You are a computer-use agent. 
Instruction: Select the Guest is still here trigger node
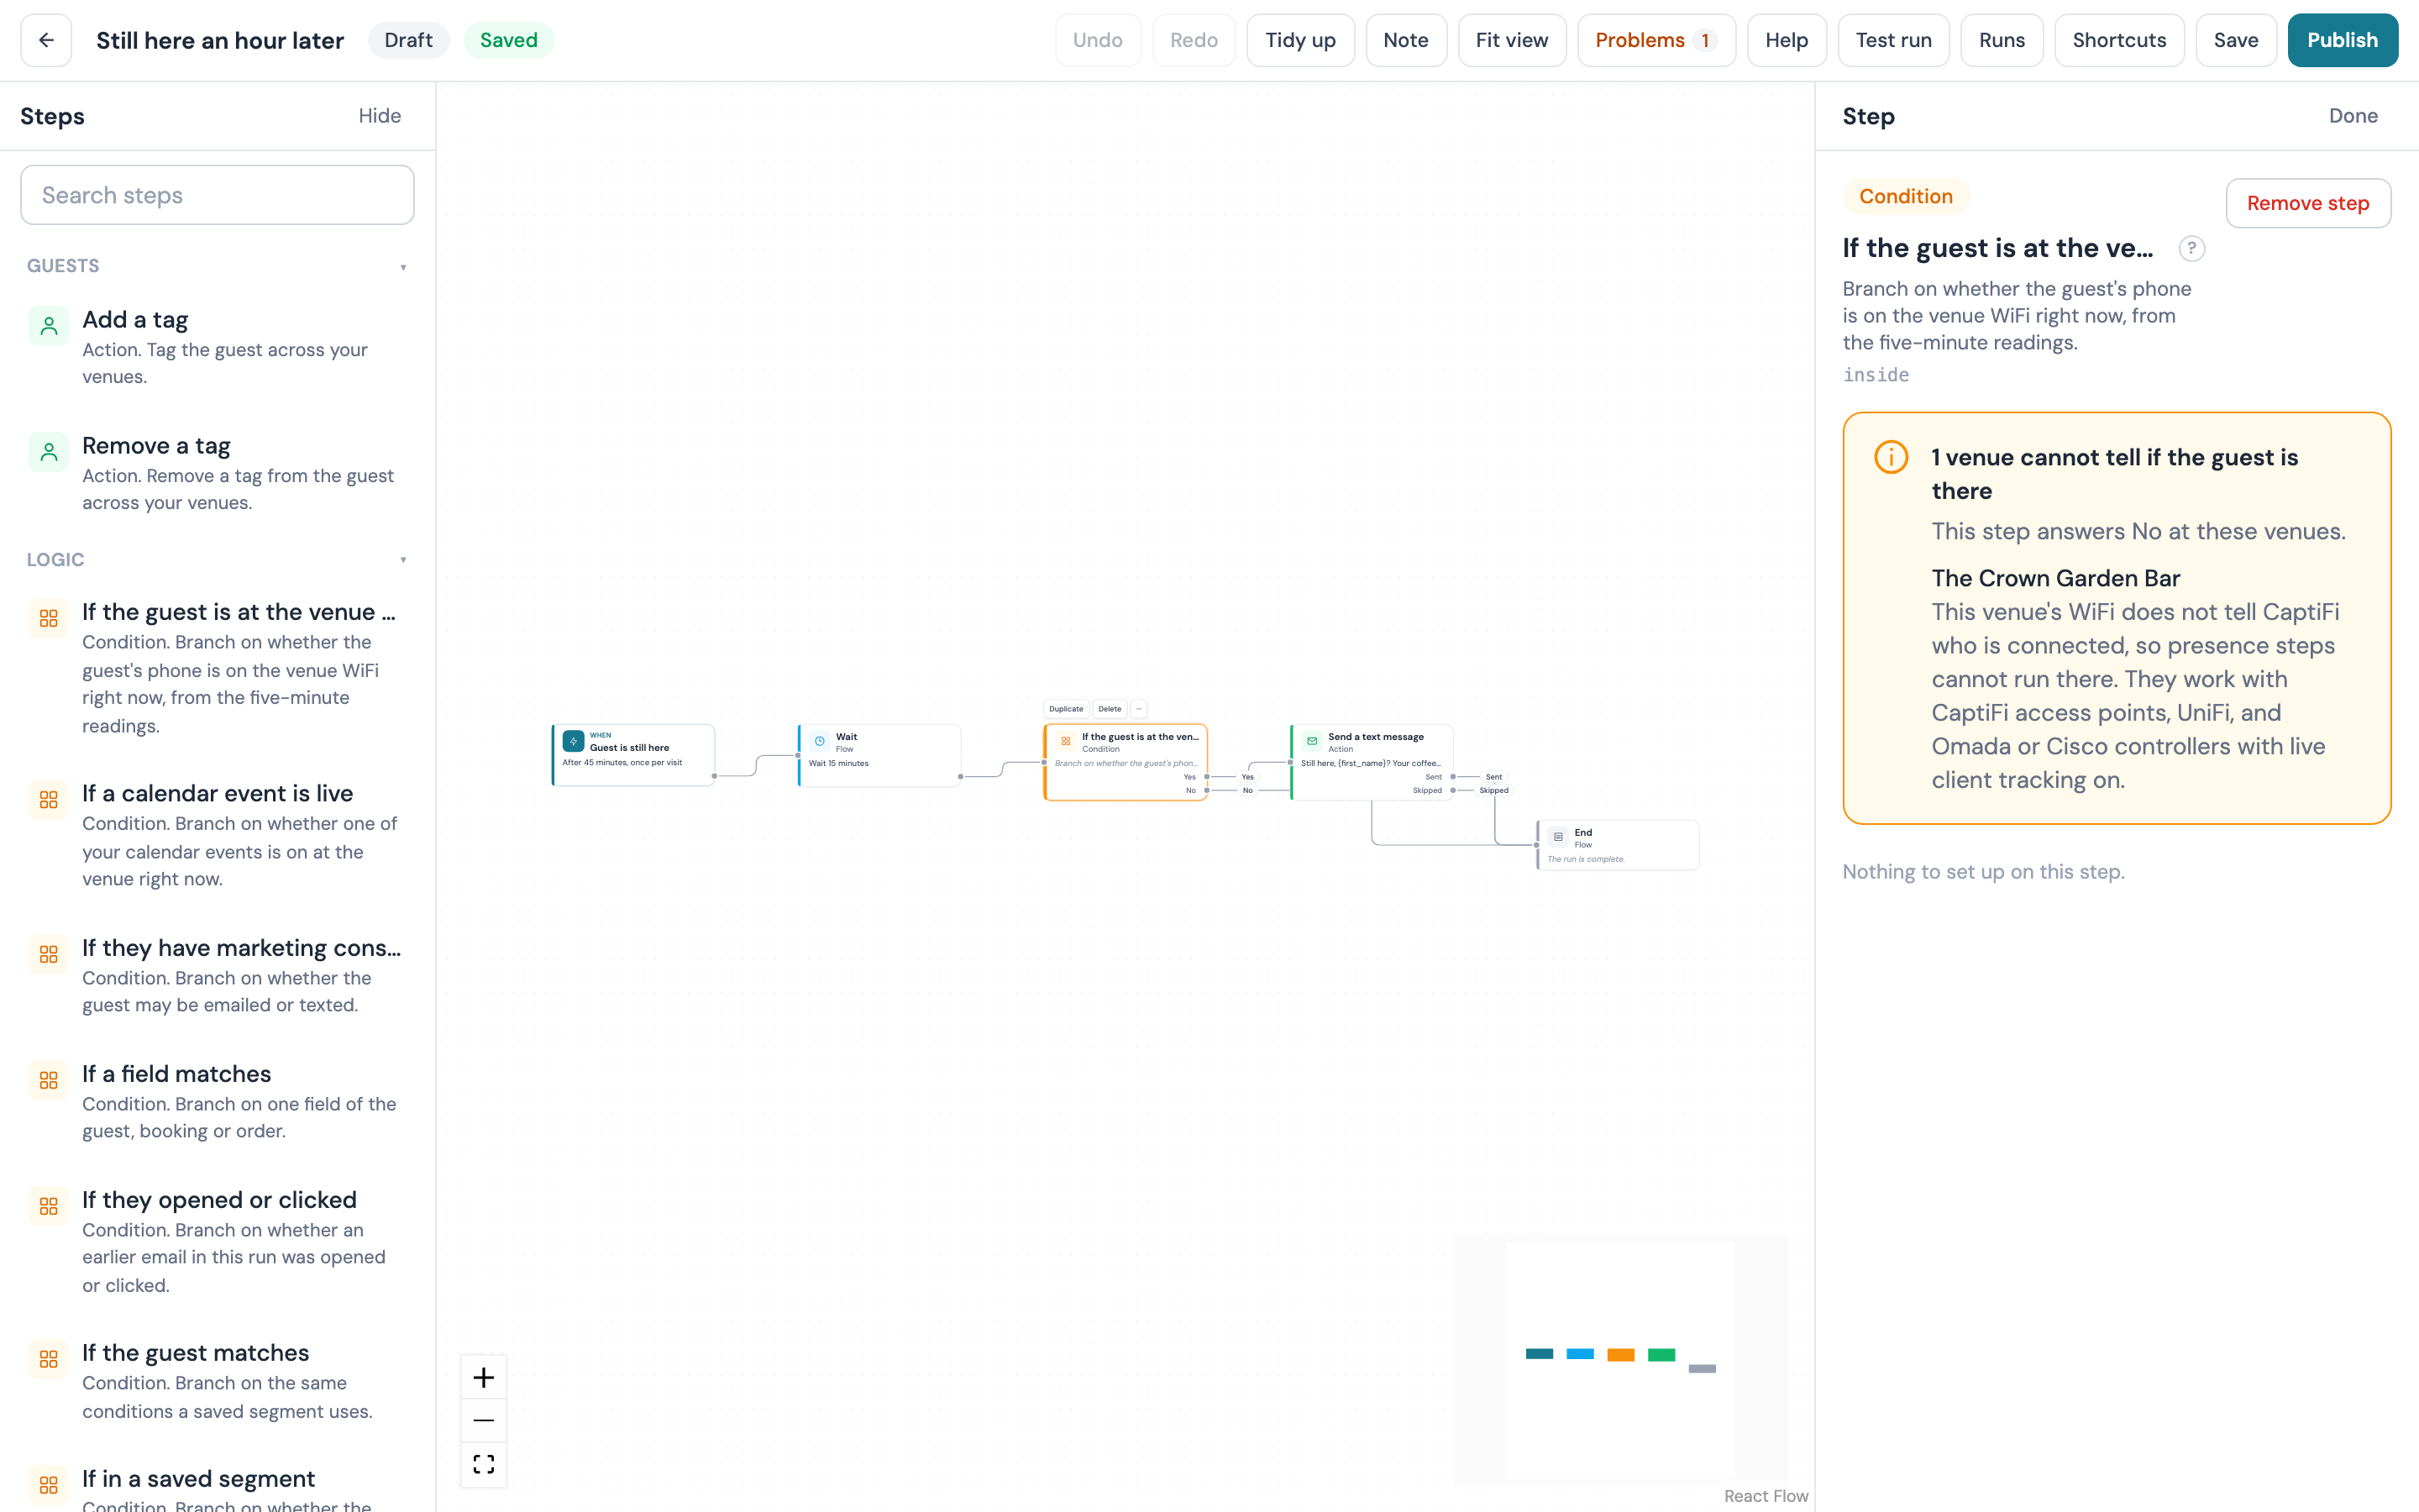click(632, 755)
